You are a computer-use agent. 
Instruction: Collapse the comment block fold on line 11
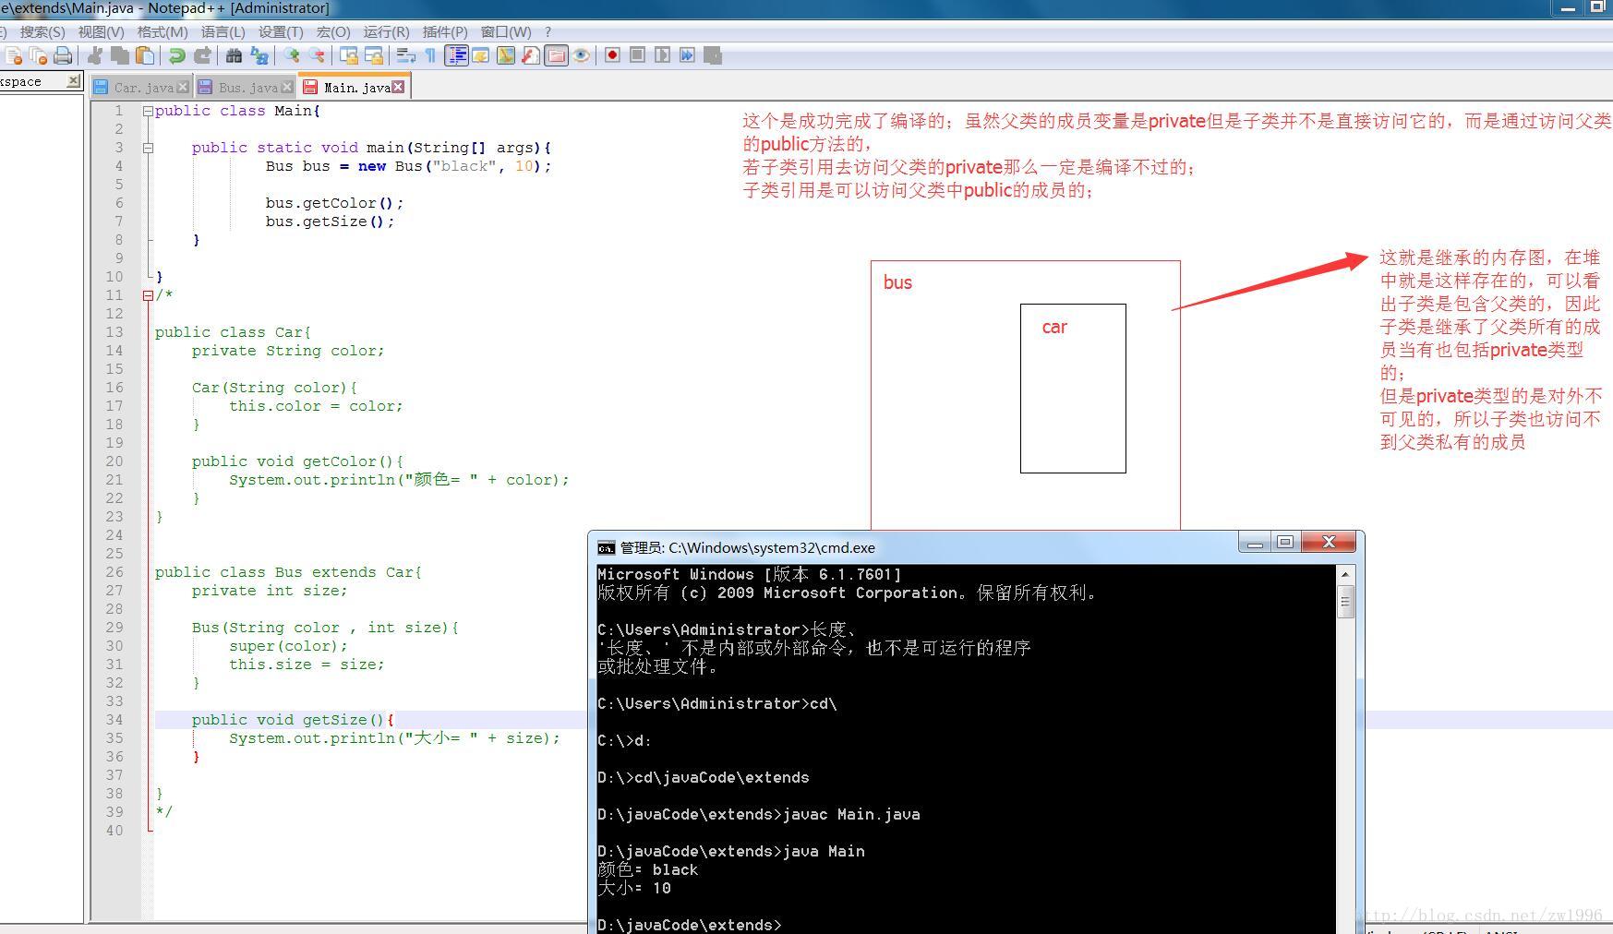tap(148, 295)
